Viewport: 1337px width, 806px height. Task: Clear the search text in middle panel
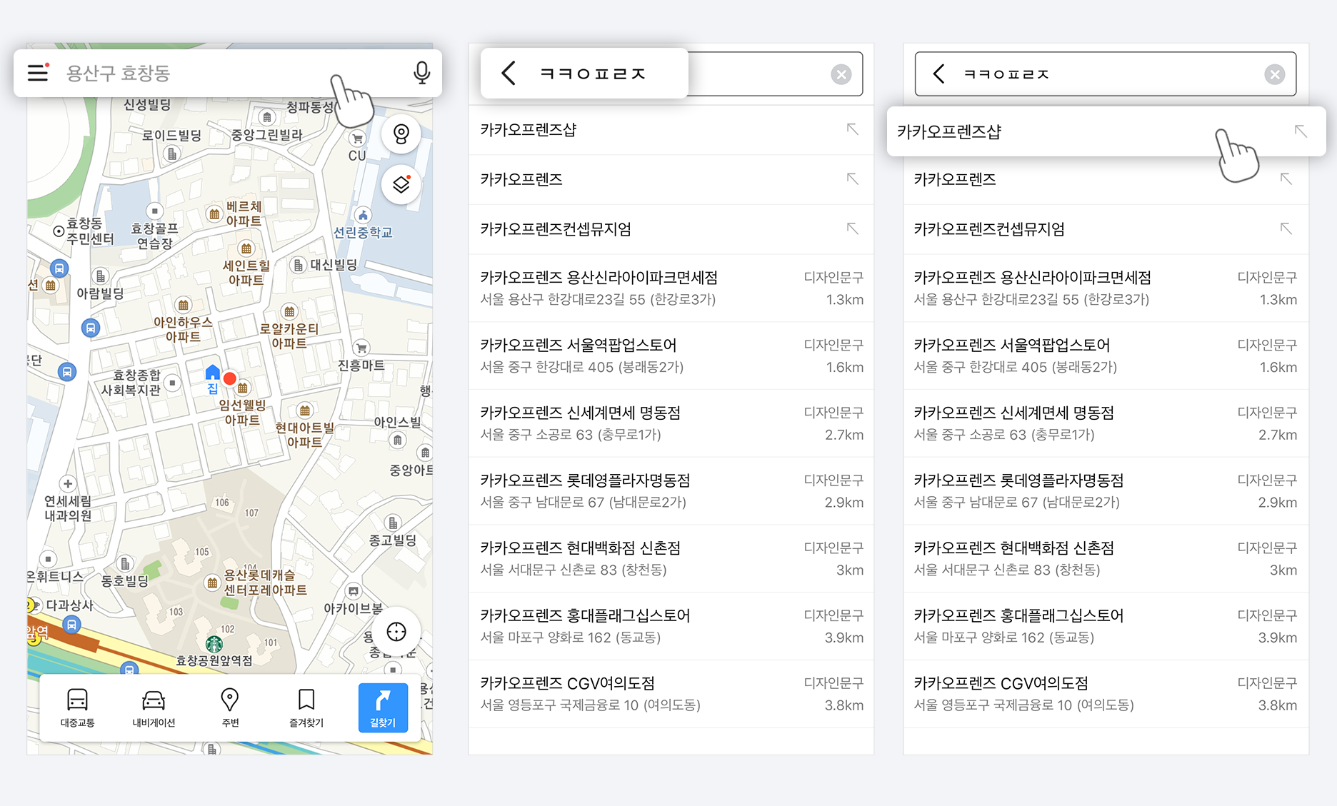tap(841, 74)
